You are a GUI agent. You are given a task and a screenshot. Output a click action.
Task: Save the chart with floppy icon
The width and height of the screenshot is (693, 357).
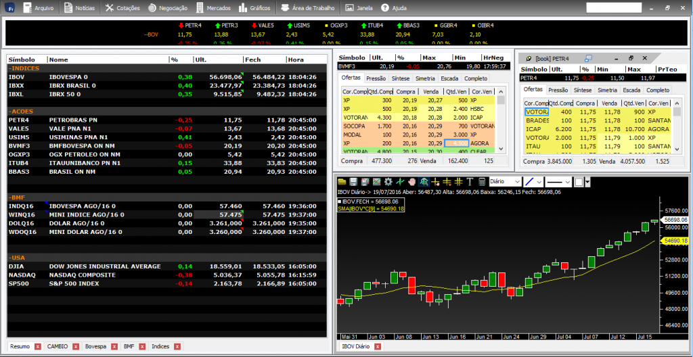[x=353, y=182]
